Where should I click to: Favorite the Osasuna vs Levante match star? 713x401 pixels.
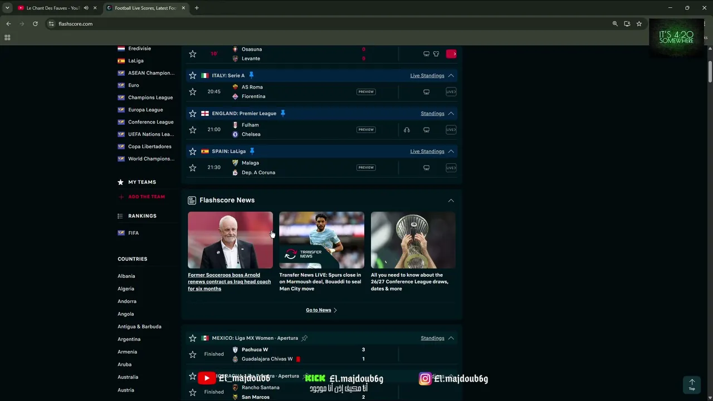click(193, 54)
